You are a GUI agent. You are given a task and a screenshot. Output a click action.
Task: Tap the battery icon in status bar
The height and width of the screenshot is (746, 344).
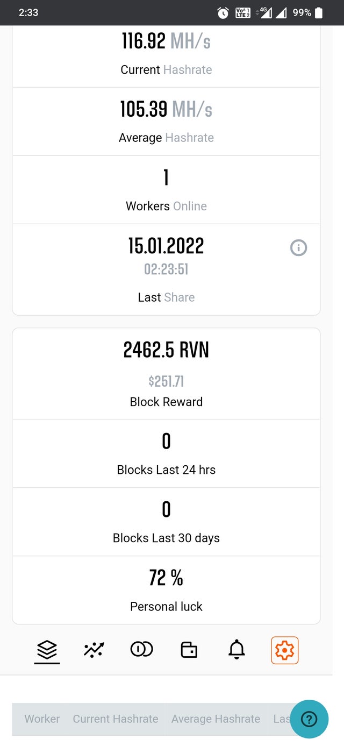pos(319,13)
